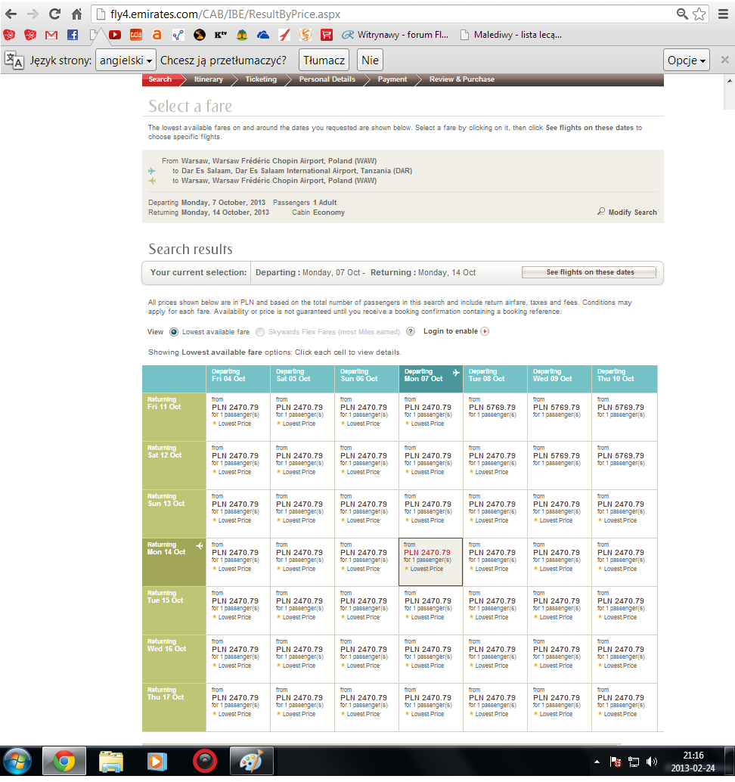The height and width of the screenshot is (782, 735).
Task: Go to the Personal Details step
Action: (x=327, y=79)
